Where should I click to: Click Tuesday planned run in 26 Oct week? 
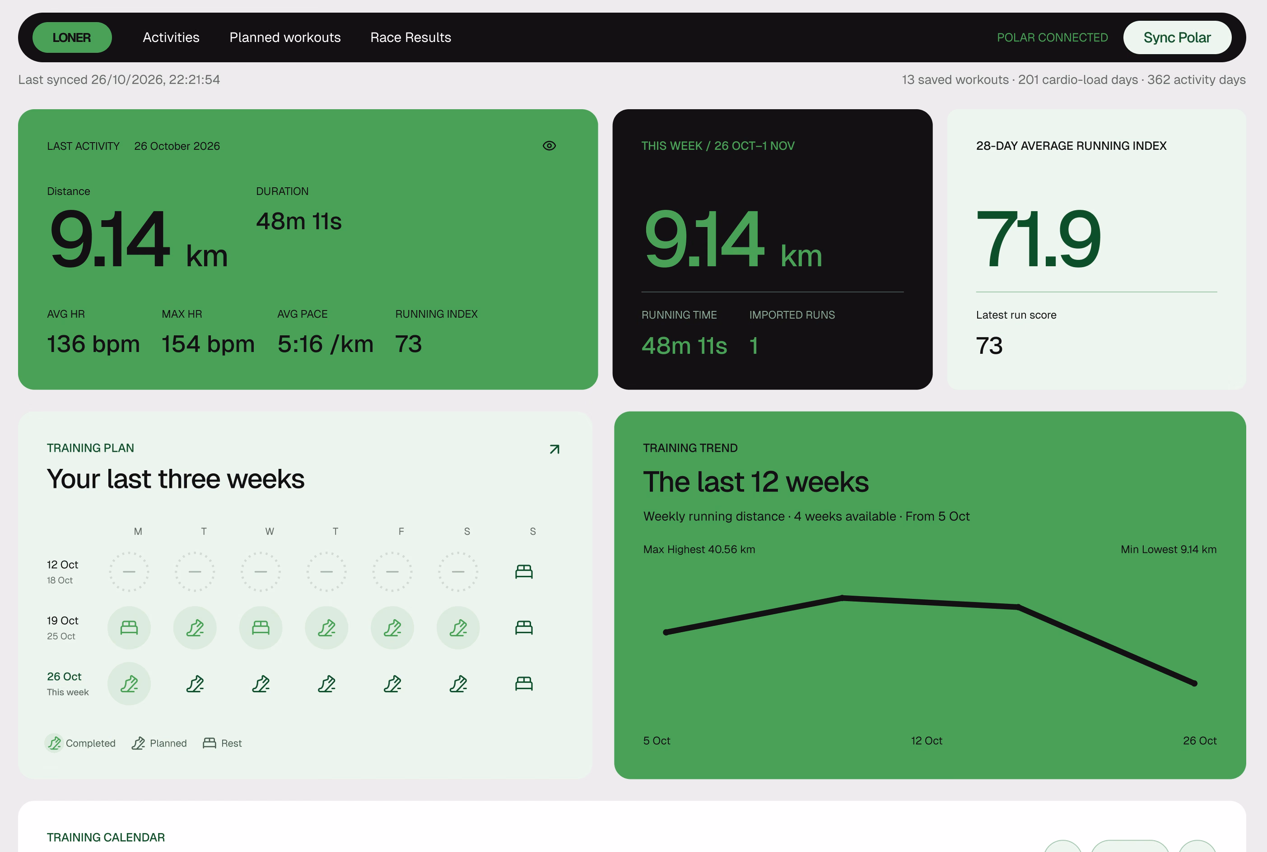[x=195, y=684]
